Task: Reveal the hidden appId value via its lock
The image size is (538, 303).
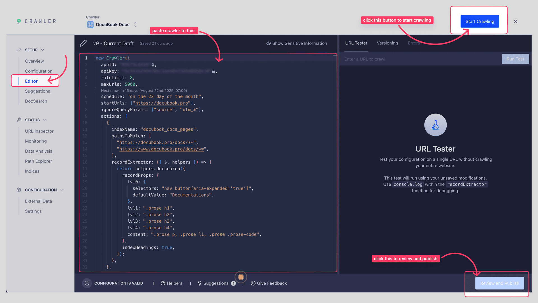Action: coord(153,64)
